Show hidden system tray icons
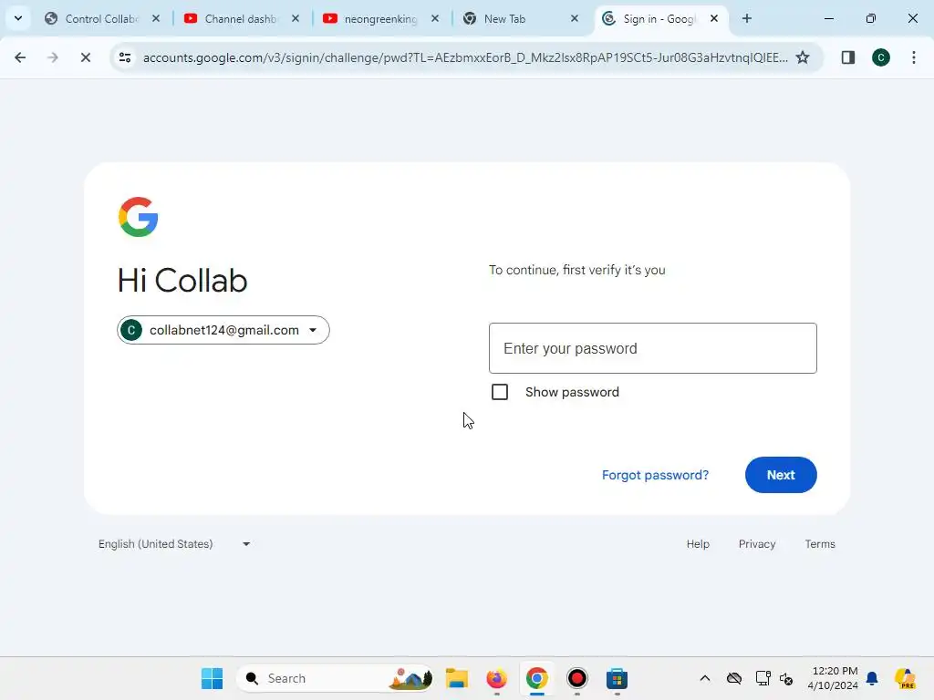 pos(705,678)
